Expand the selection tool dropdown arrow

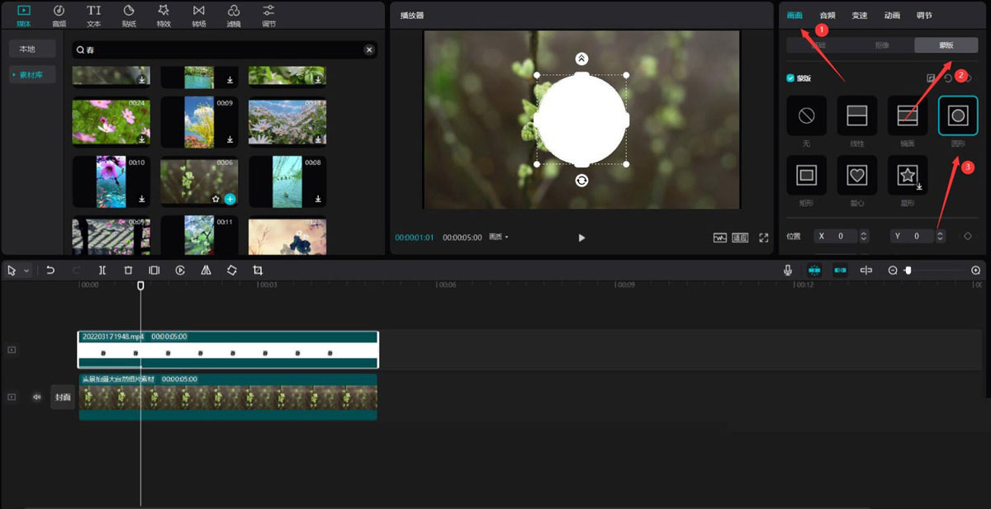[27, 271]
